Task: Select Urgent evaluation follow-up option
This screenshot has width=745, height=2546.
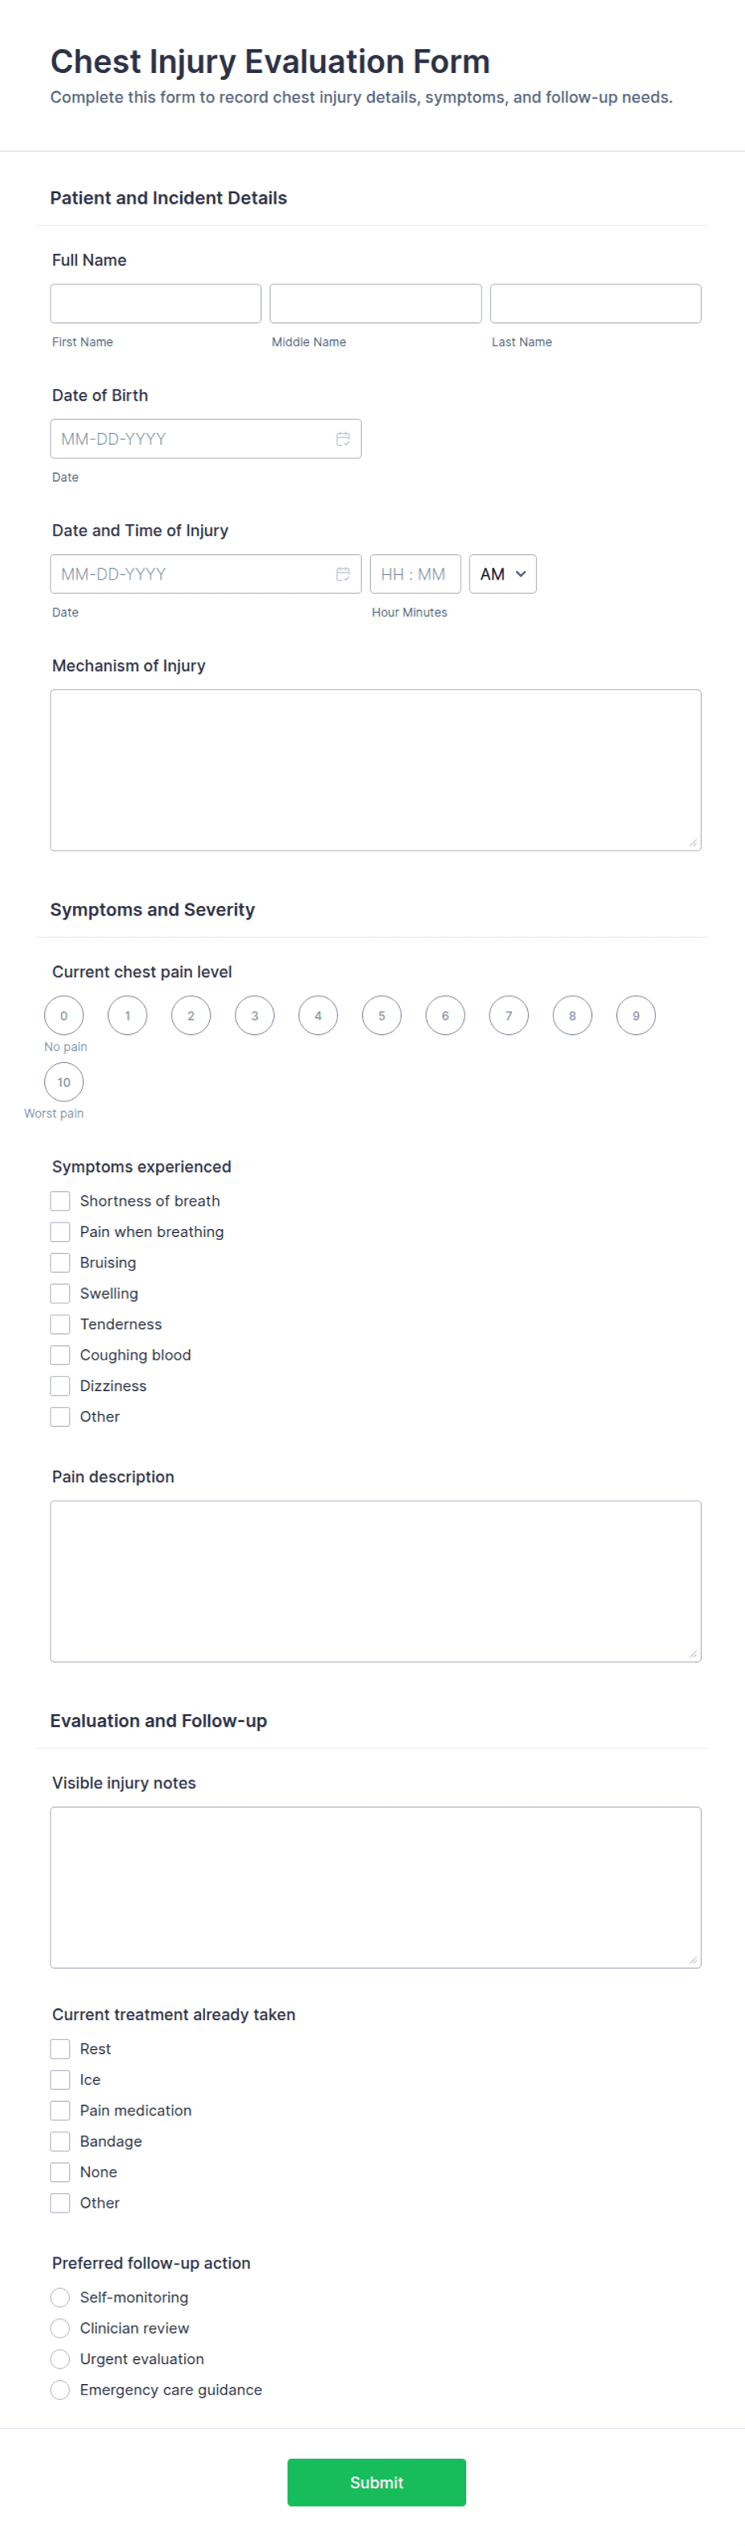Action: 60,2358
